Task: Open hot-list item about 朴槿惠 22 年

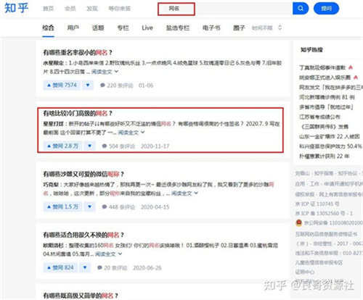Action: (325, 157)
